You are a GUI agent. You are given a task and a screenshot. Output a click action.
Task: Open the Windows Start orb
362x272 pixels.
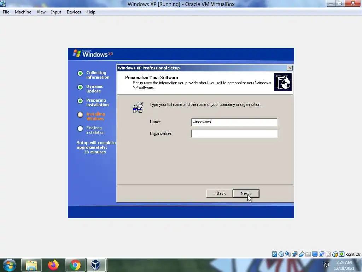point(9,265)
